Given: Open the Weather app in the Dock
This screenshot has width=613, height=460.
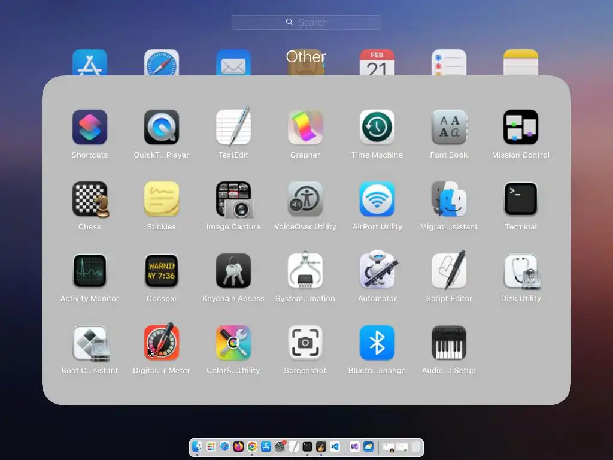Looking at the screenshot, I should coord(368,447).
